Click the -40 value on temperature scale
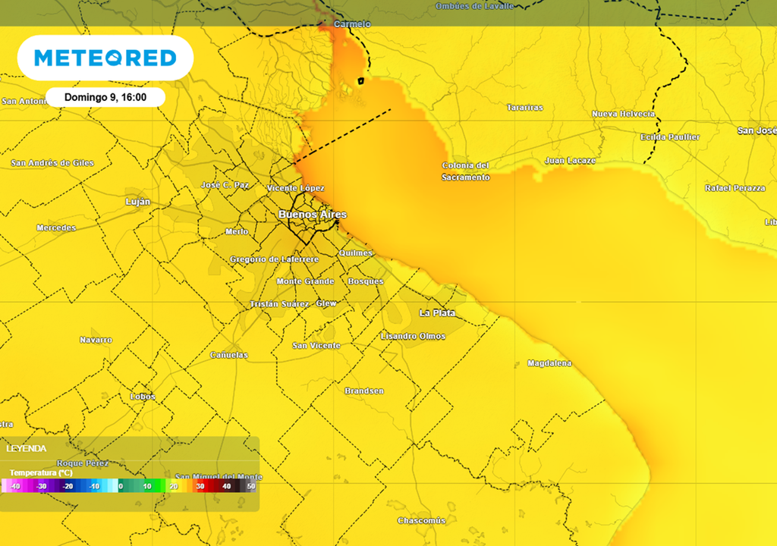The width and height of the screenshot is (777, 546). (15, 486)
